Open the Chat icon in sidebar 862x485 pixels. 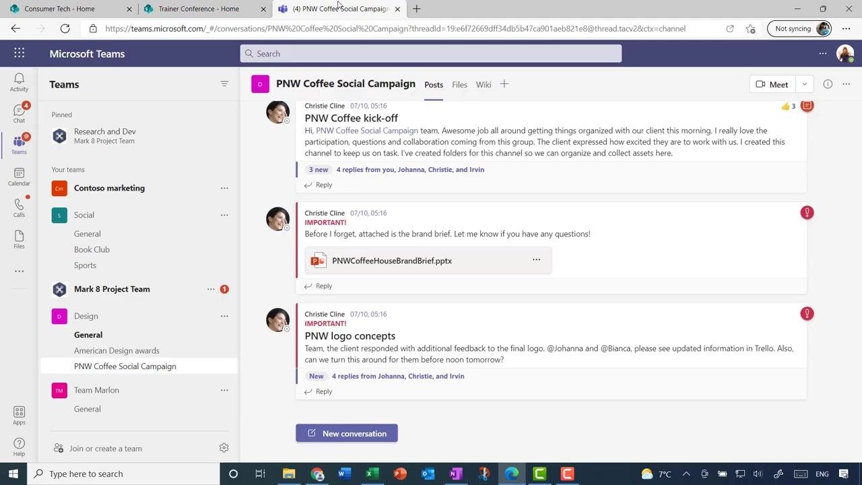point(19,113)
